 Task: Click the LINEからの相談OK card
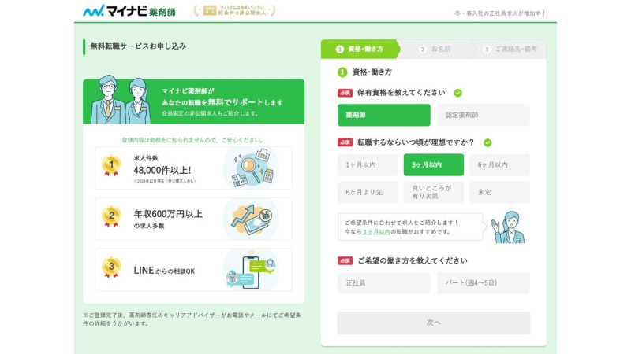pos(193,270)
